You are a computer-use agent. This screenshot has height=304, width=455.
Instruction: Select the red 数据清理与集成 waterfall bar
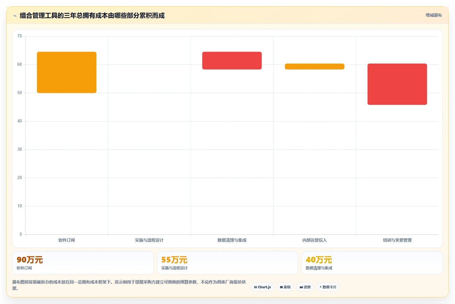[232, 60]
